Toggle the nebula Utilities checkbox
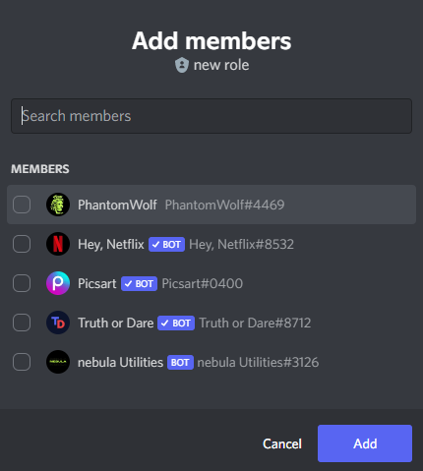The image size is (423, 471). click(22, 362)
